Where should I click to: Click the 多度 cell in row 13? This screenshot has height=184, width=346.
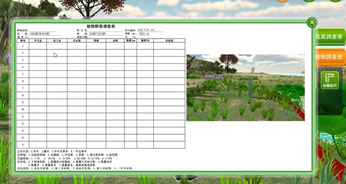click(x=115, y=131)
